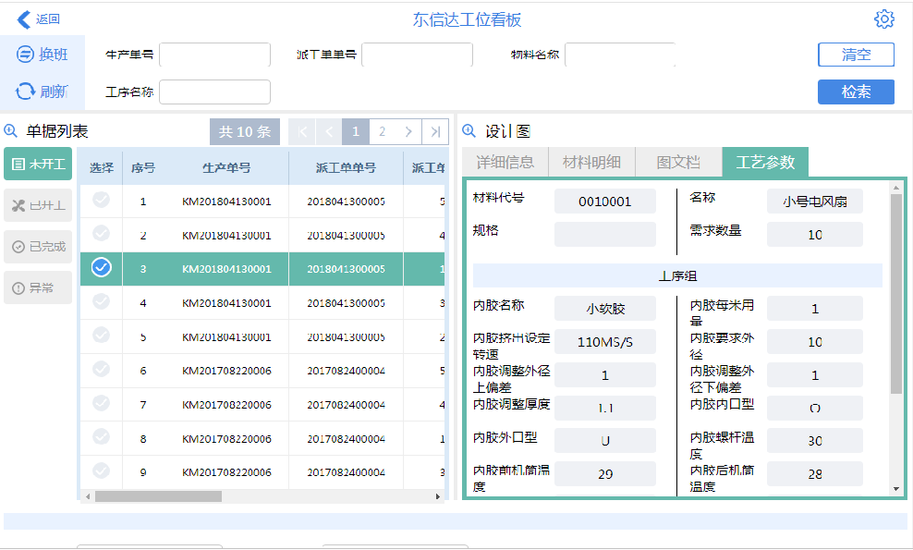
Task: Click the 已开工 wrench status icon
Action: click(20, 204)
